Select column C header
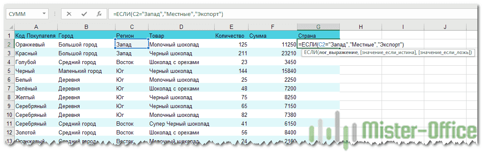Screen dimensions: 482x152 [x=131, y=27]
